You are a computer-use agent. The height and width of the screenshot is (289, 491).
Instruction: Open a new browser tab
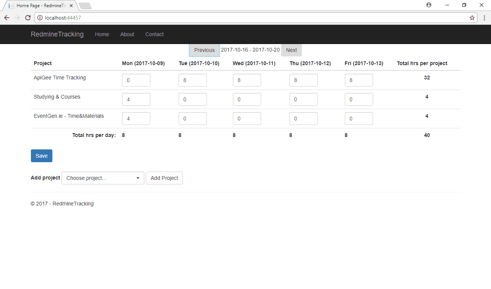coord(85,6)
